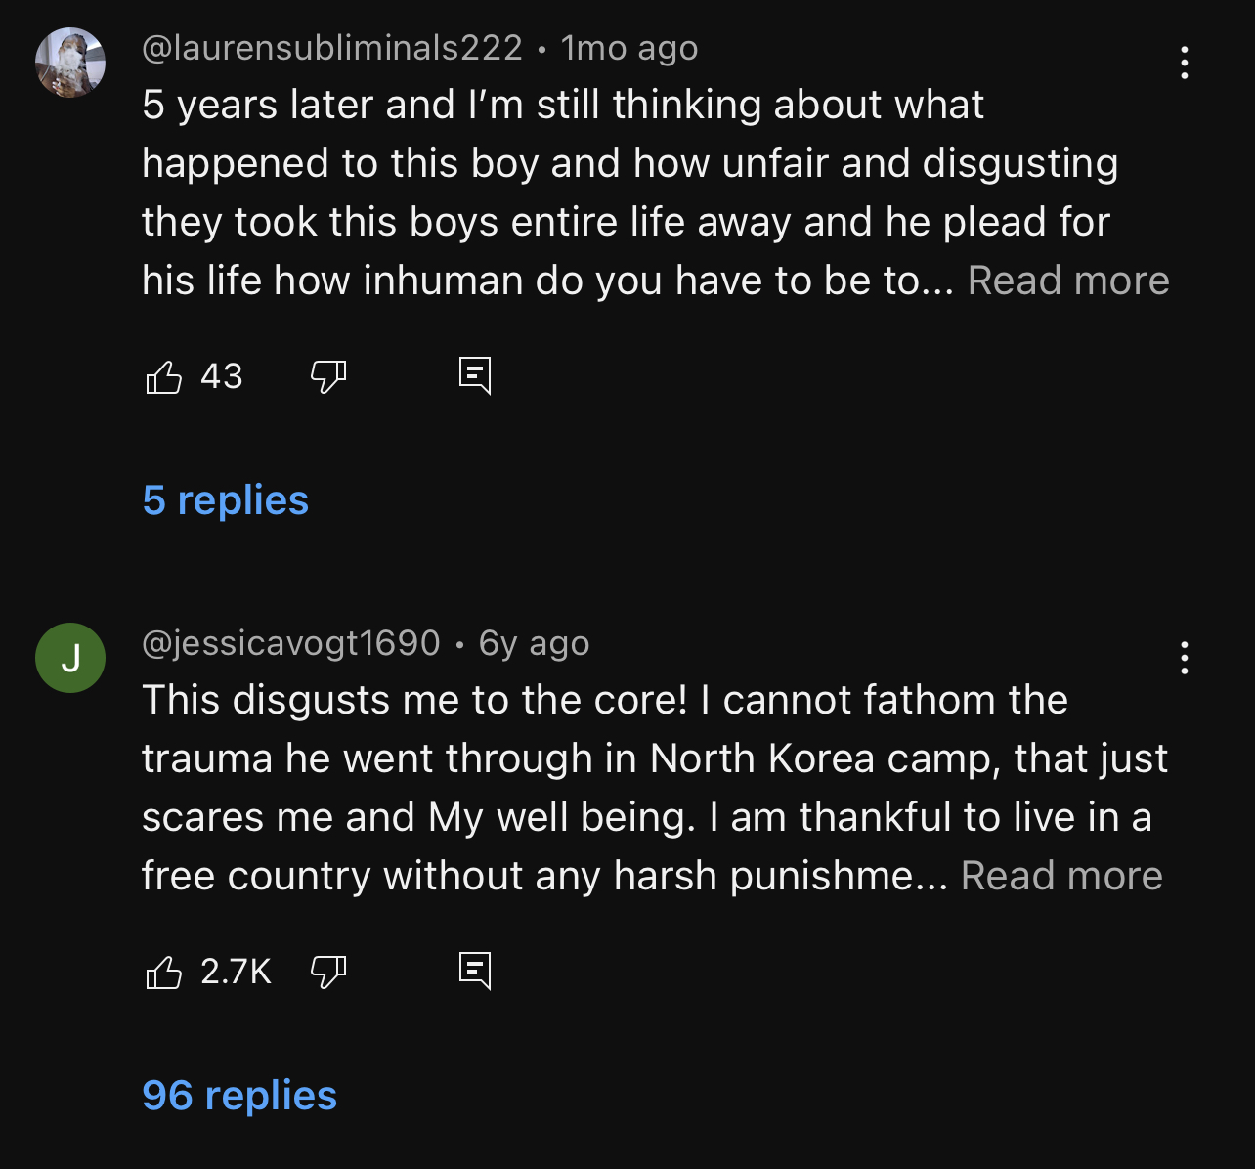Visit @jessicavogt1690 channel via username
The image size is (1255, 1169).
[291, 643]
